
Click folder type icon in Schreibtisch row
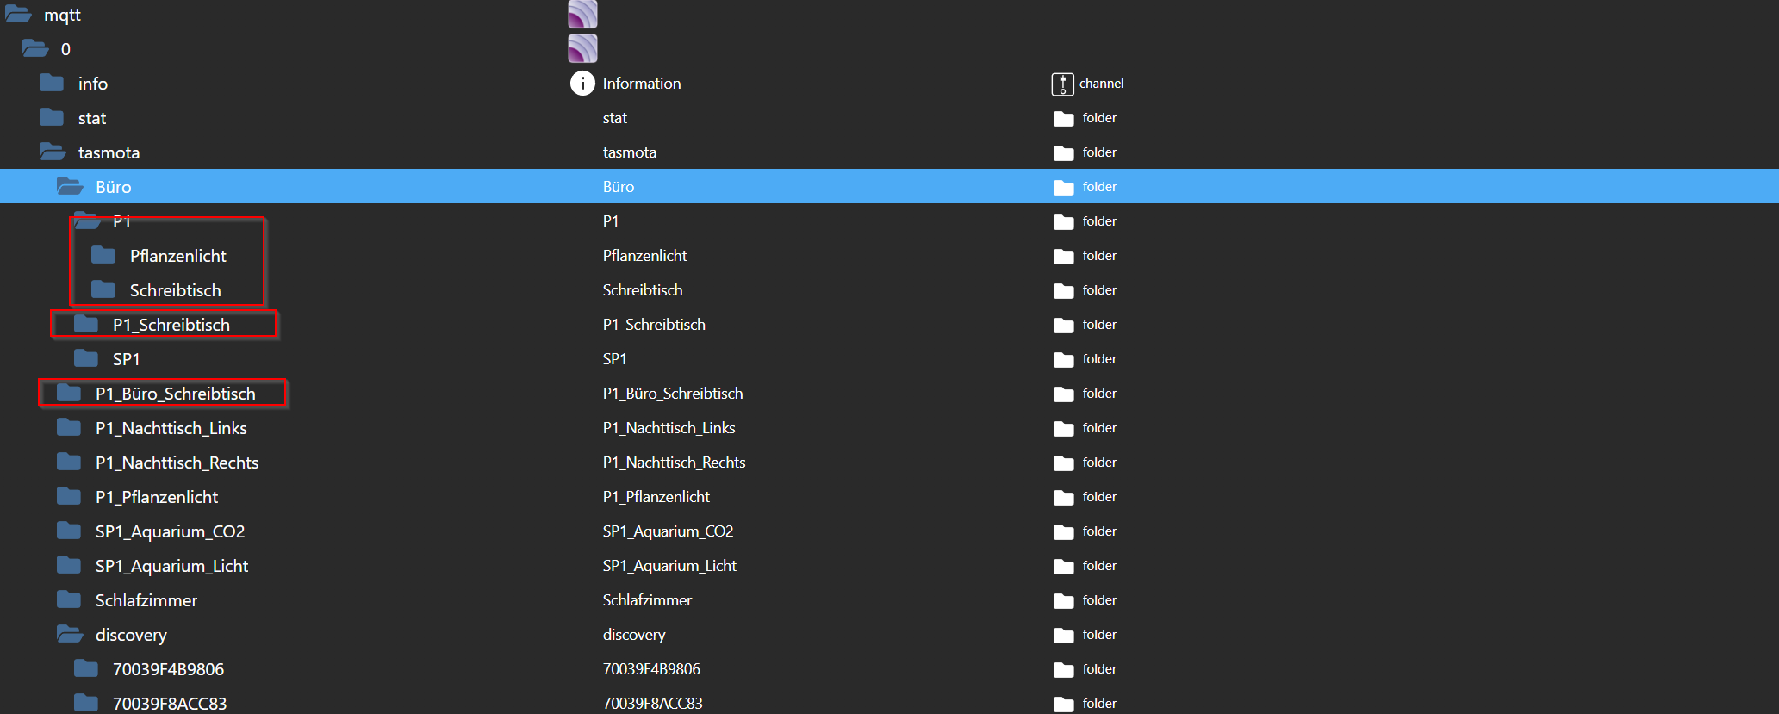[1063, 290]
